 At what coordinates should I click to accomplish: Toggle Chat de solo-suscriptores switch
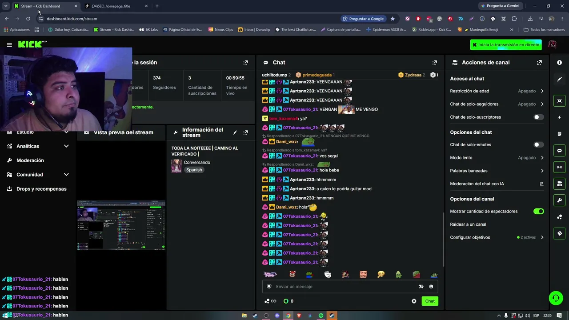click(x=538, y=117)
